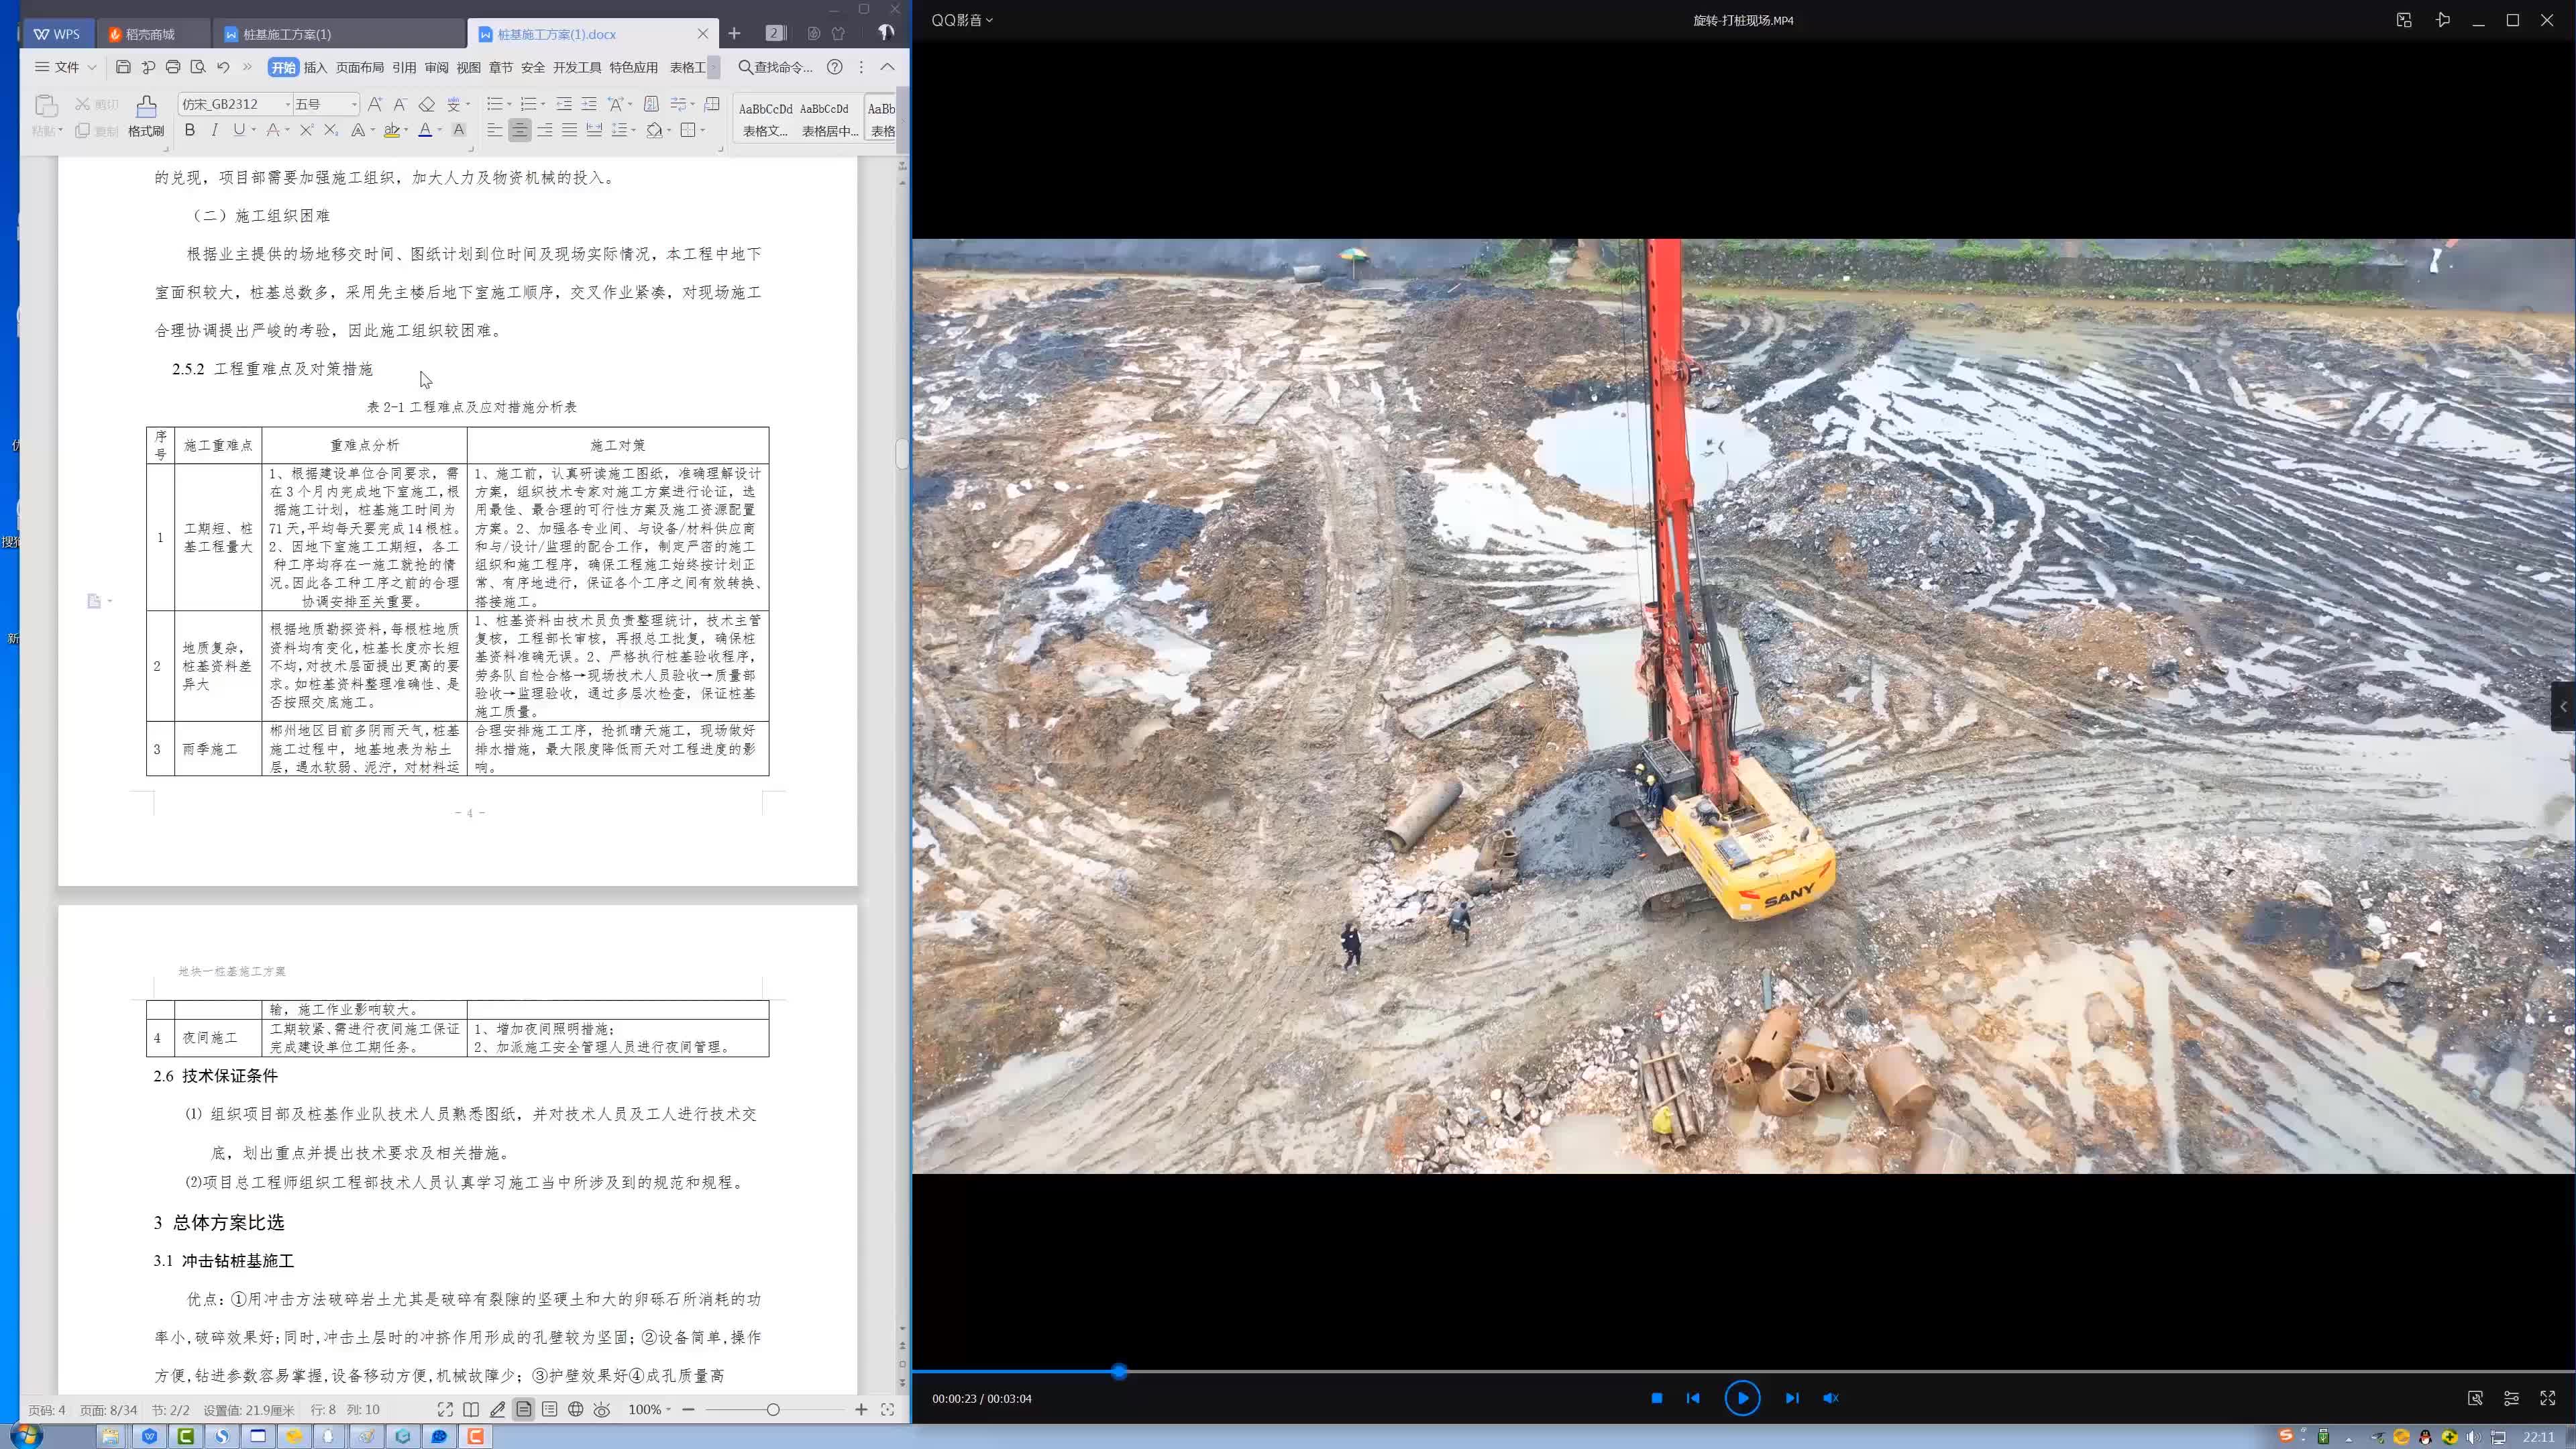2576x1449 pixels.
Task: Click the video progress bar handle
Action: click(x=1119, y=1371)
